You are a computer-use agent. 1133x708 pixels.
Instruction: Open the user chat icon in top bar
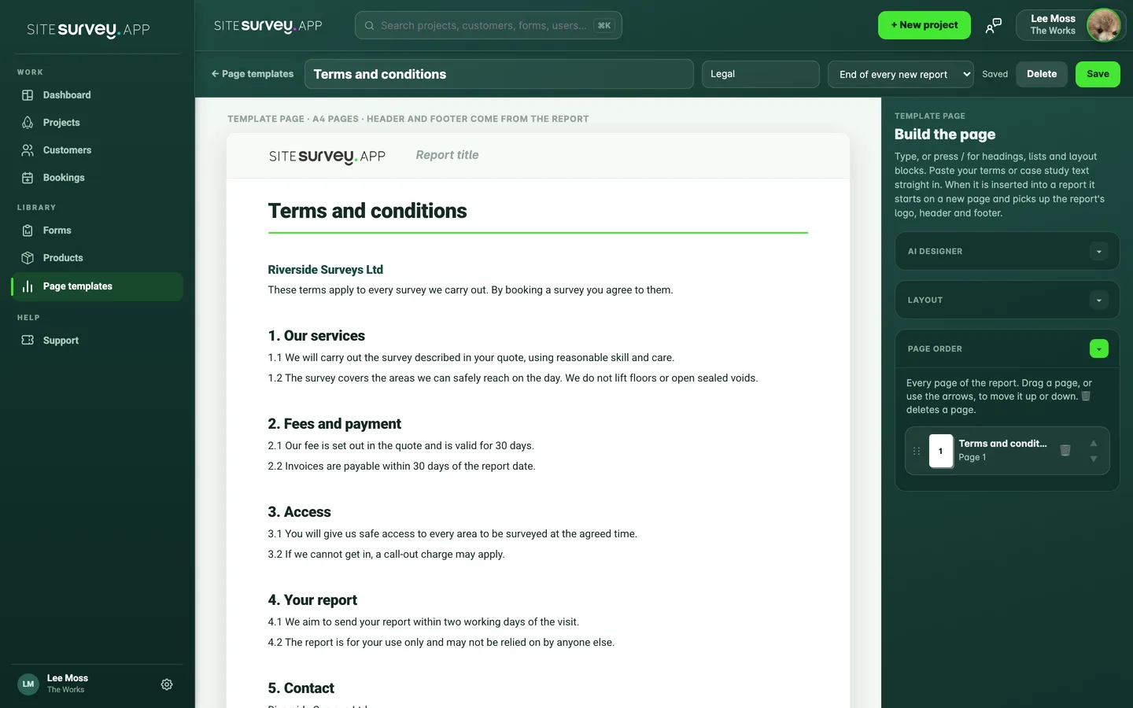pyautogui.click(x=994, y=25)
